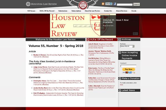This screenshot has width=166, height=110.
Task: Open Ann McGeehan Riding Without a Learner's Permit link
Action: click(x=102, y=61)
